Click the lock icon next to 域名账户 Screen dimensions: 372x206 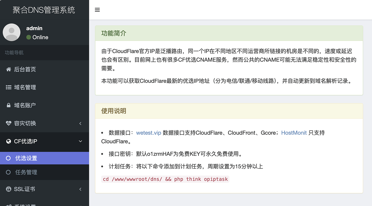[8, 105]
